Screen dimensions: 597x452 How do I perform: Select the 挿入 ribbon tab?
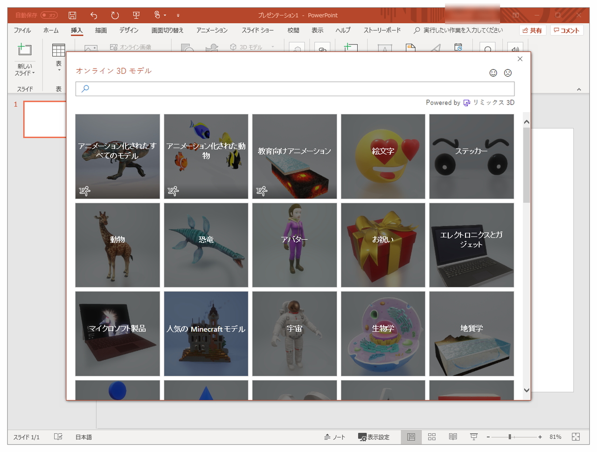(x=76, y=30)
